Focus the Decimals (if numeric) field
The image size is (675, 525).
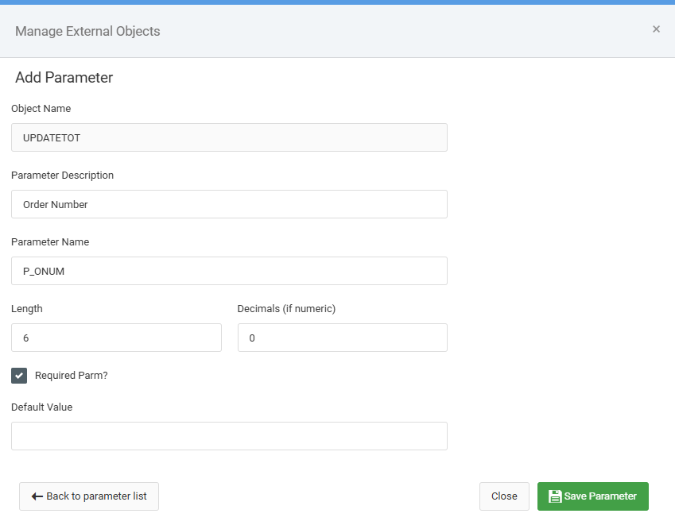[342, 338]
